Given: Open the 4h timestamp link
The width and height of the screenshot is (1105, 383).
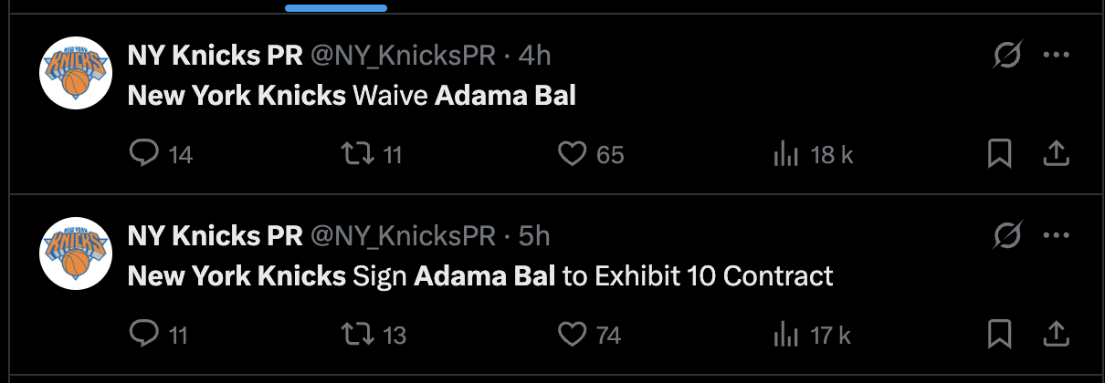Looking at the screenshot, I should pos(534,56).
